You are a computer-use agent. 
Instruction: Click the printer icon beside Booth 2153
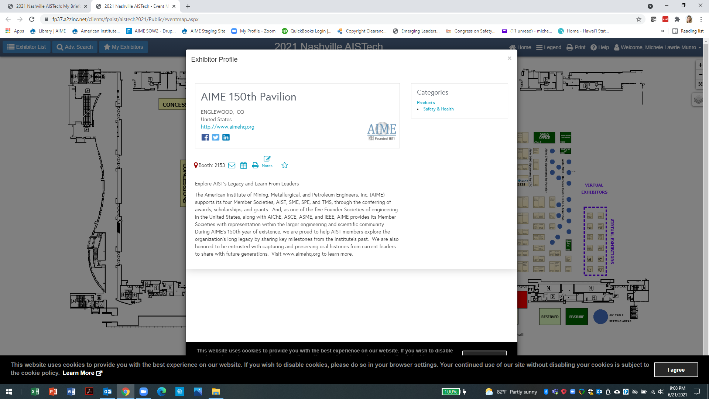coord(255,166)
